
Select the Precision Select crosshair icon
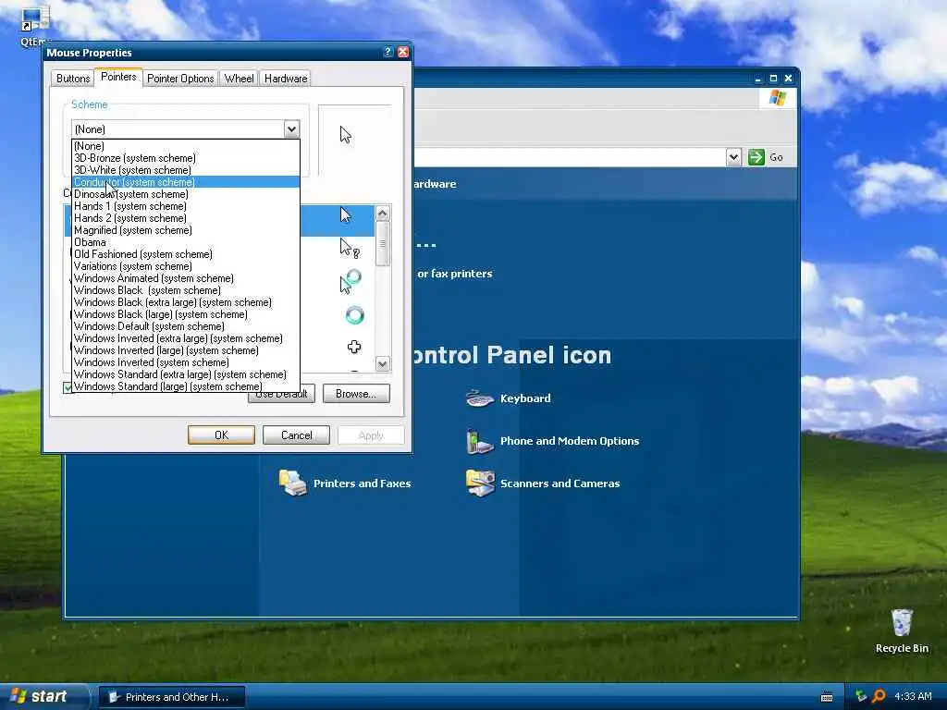(x=354, y=348)
